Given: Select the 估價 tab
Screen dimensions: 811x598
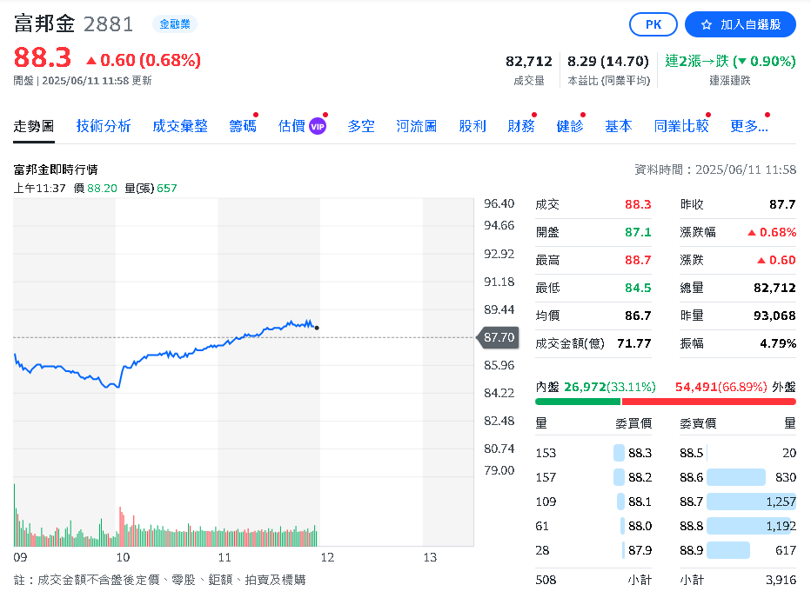Looking at the screenshot, I should click(292, 126).
